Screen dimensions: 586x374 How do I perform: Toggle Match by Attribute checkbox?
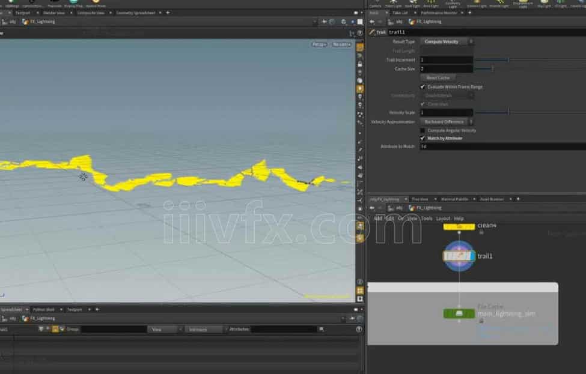pyautogui.click(x=423, y=139)
